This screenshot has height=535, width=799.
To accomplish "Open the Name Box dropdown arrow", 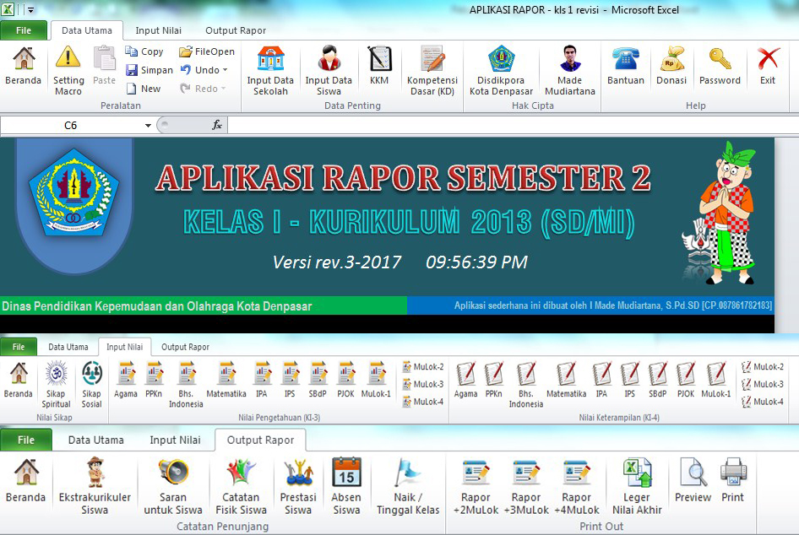I will 147,125.
